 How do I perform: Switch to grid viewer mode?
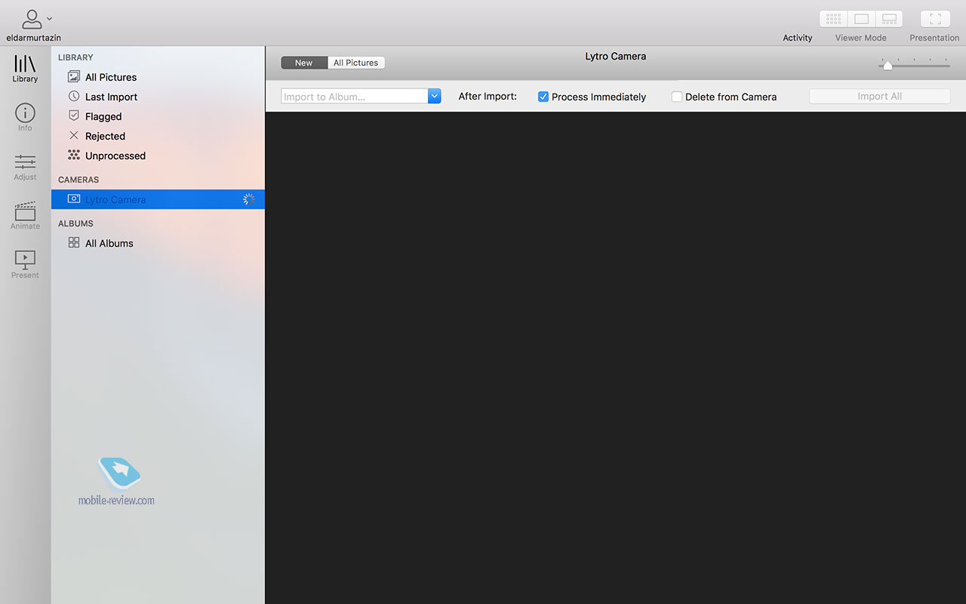pos(833,19)
